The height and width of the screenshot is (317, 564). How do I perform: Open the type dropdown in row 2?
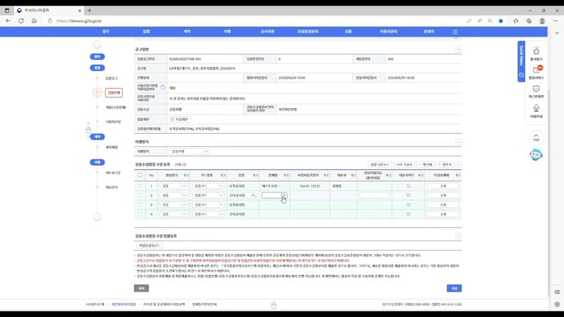(208, 195)
